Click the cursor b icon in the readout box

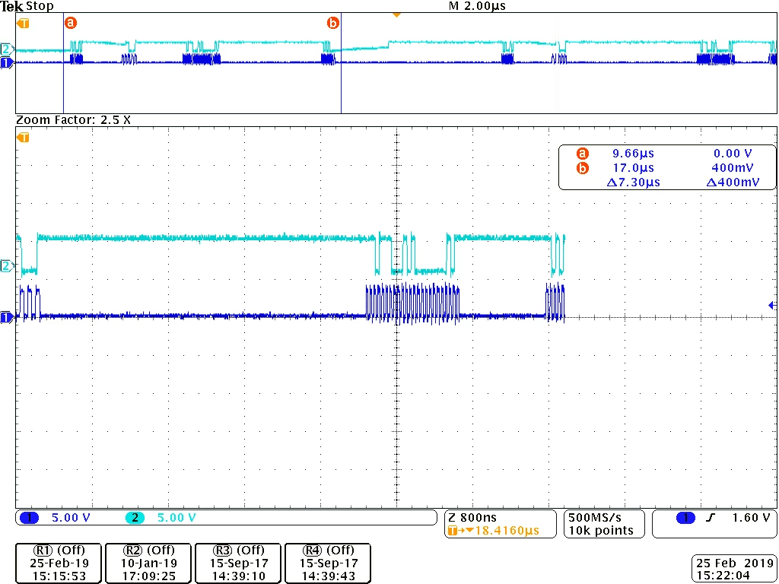(x=582, y=168)
